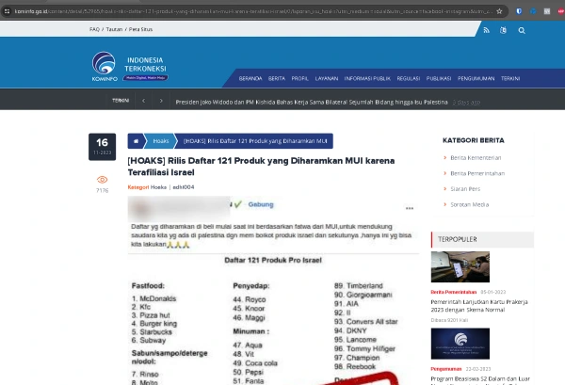Open the PUBLIKASI menu

(439, 78)
